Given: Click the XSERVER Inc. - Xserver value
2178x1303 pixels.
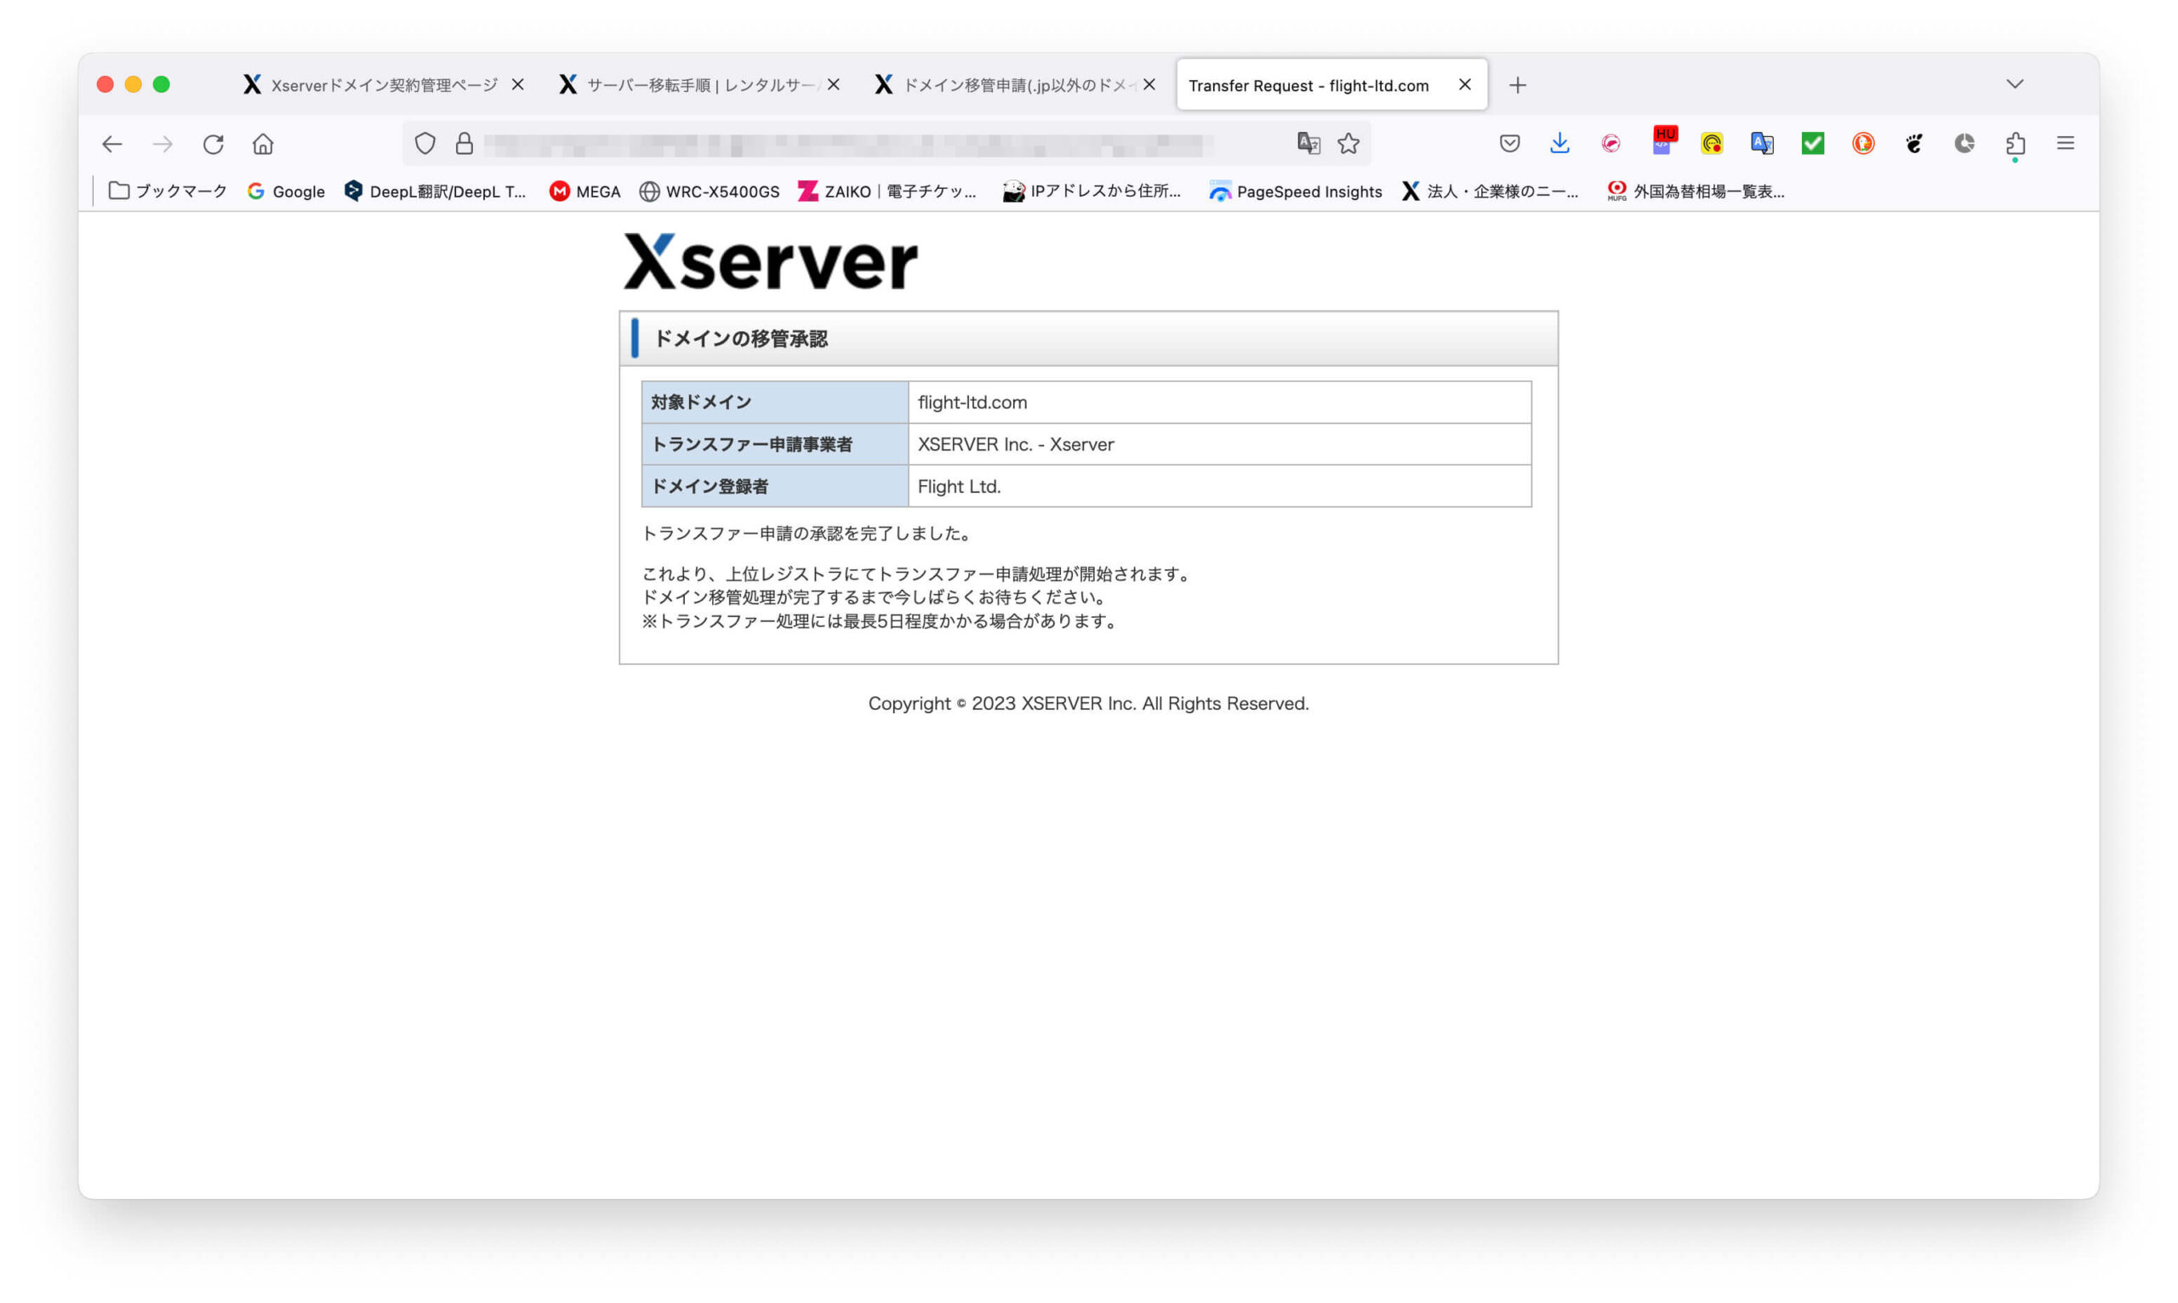Looking at the screenshot, I should pos(1015,444).
